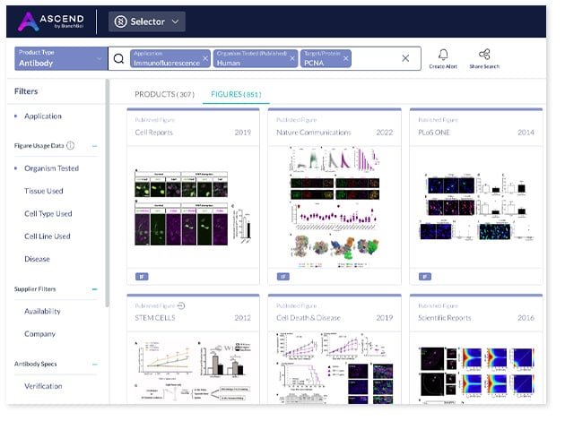Collapse the Antibody Specs section
The height and width of the screenshot is (421, 565).
point(94,363)
